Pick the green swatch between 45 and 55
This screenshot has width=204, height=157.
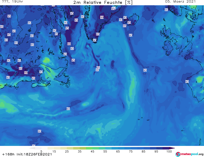(x=95, y=148)
